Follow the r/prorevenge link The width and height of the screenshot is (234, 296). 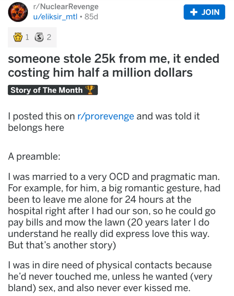(x=106, y=117)
